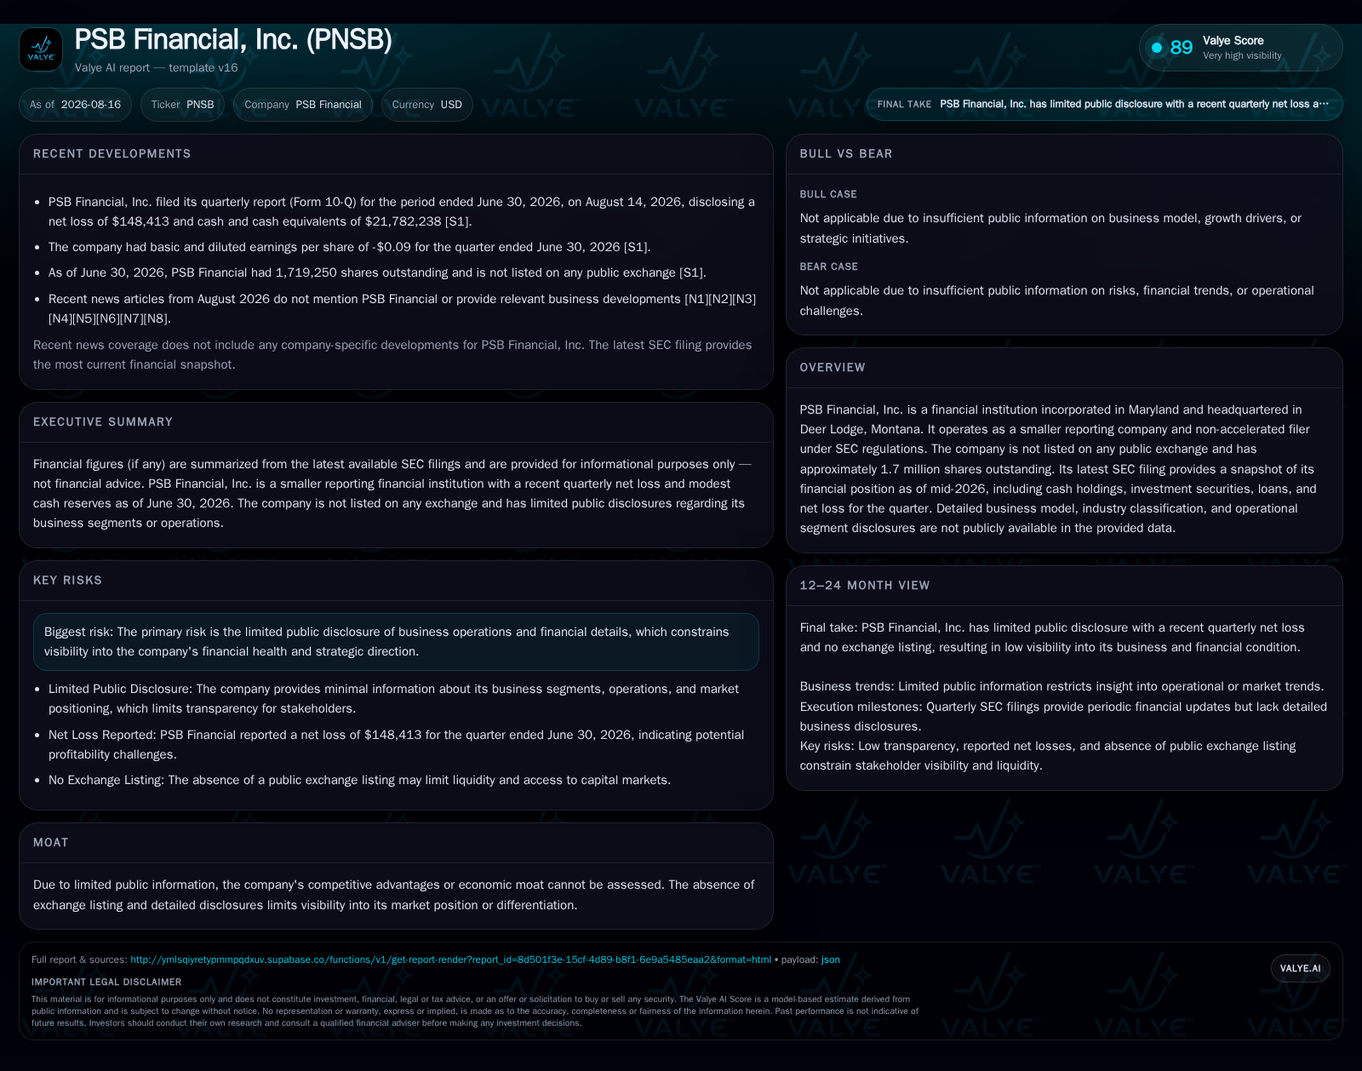Click the 'Key risks: Low transparency' line
This screenshot has width=1362, height=1071.
tap(1048, 756)
